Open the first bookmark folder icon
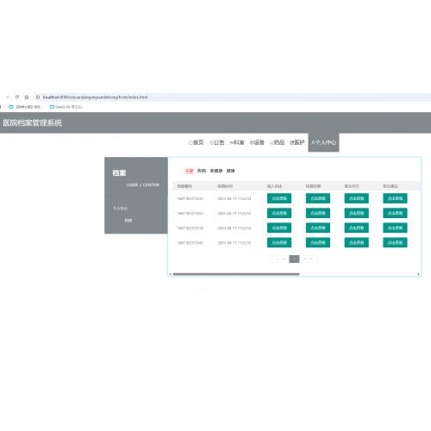431x431 pixels. click(11, 107)
